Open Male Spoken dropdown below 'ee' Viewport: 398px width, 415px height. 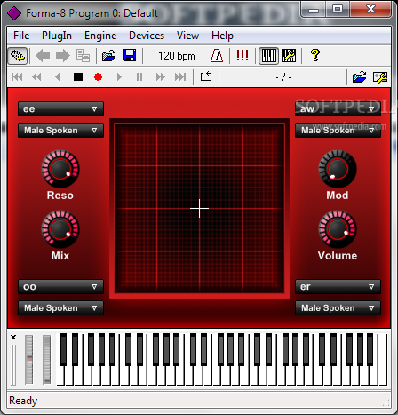[60, 131]
